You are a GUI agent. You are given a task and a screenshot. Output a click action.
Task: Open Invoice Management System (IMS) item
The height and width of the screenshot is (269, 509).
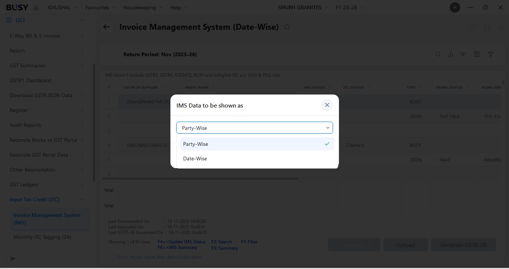pos(49,219)
